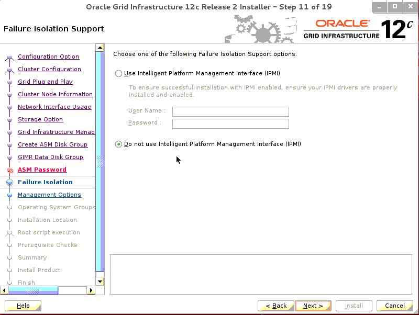Click the sidebar vertical scrollbar thumb
Image resolution: width=419 pixels, height=315 pixels.
(x=100, y=162)
